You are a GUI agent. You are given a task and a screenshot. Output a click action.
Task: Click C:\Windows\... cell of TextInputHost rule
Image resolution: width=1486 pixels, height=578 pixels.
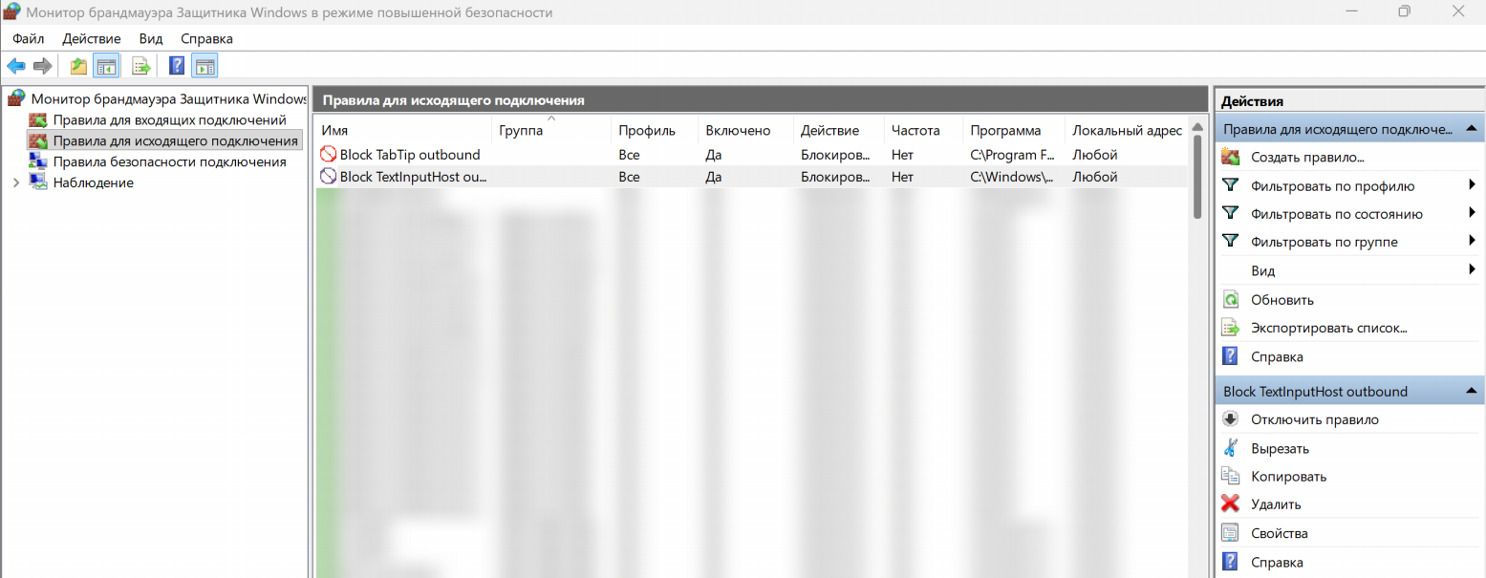(x=1011, y=177)
